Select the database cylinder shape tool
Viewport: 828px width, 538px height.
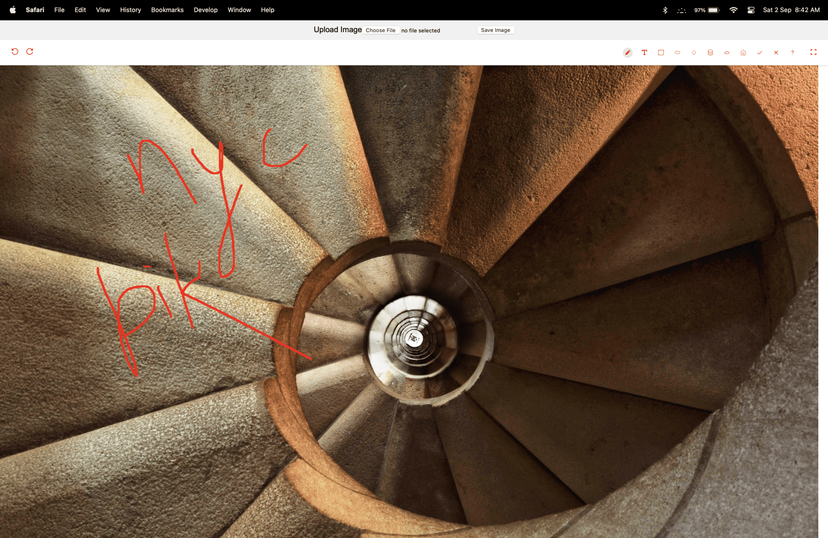coord(710,53)
